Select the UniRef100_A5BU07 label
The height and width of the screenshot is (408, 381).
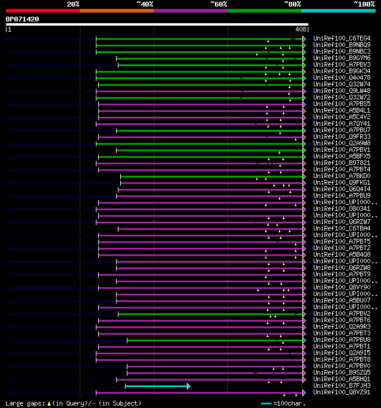click(342, 300)
